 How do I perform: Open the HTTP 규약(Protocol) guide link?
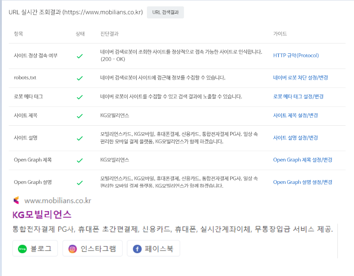click(x=296, y=55)
